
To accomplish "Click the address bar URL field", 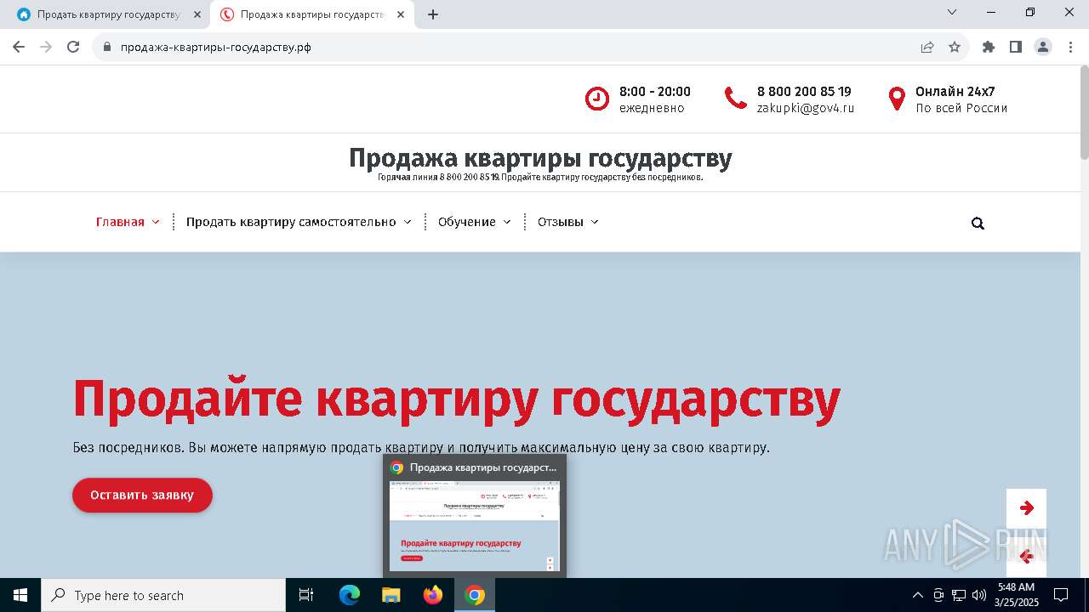I will [510, 47].
